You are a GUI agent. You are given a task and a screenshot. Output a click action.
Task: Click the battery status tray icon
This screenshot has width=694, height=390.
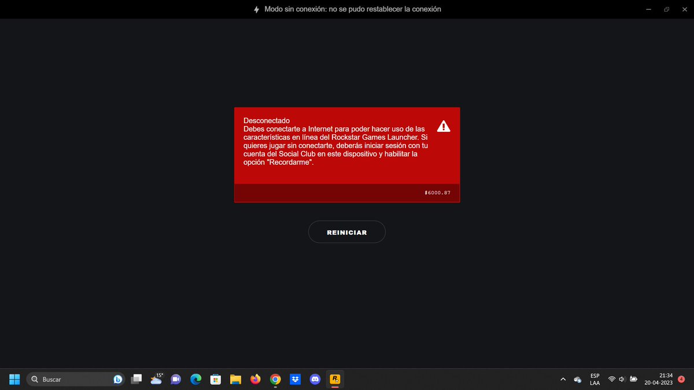coord(634,379)
